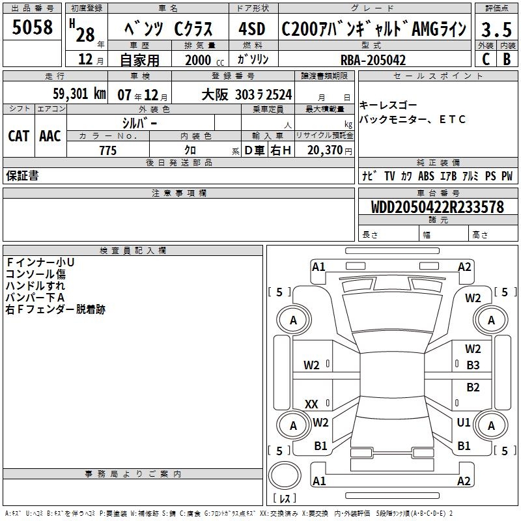This screenshot has width=521, height=521.
Task: Click ナビ in genuine equipment
Action: pyautogui.click(x=370, y=176)
